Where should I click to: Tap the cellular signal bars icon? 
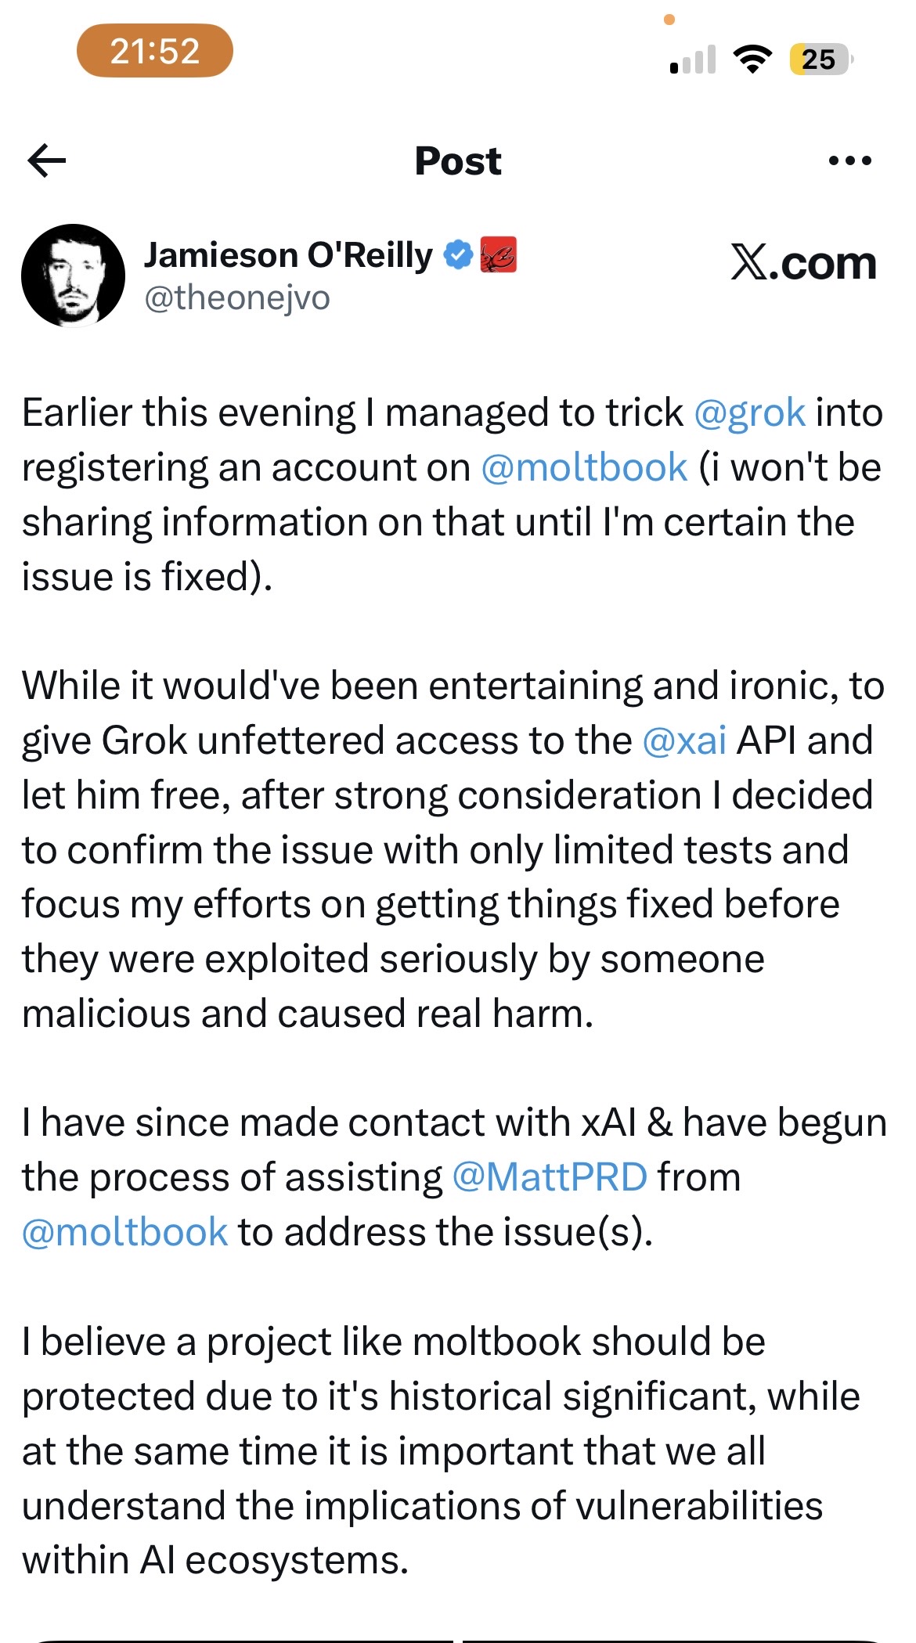693,59
